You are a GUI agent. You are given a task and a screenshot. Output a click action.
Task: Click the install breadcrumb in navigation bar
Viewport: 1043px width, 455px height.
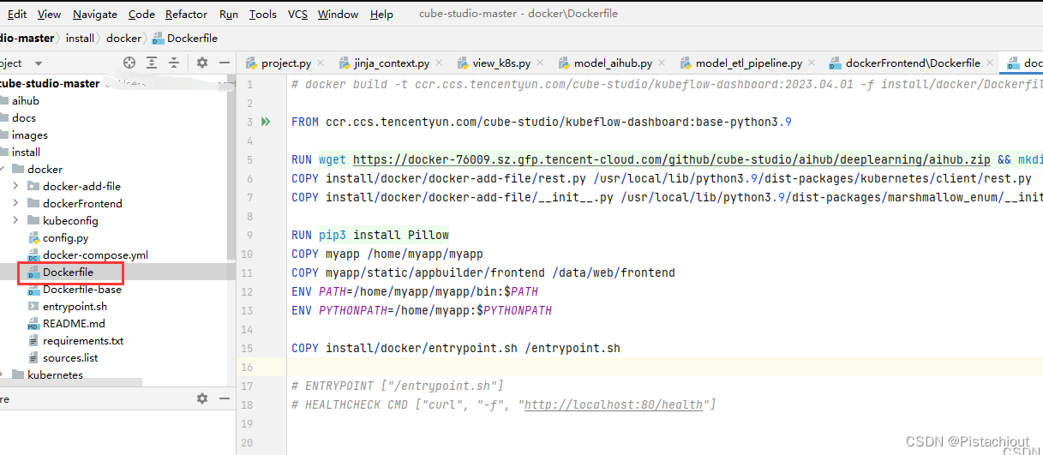click(x=80, y=38)
